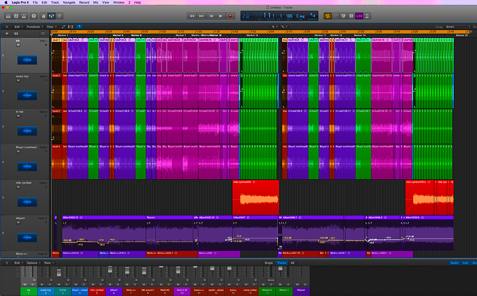Toggle the Replace mode icon
Screen dimensions: 477x296
click(343, 16)
